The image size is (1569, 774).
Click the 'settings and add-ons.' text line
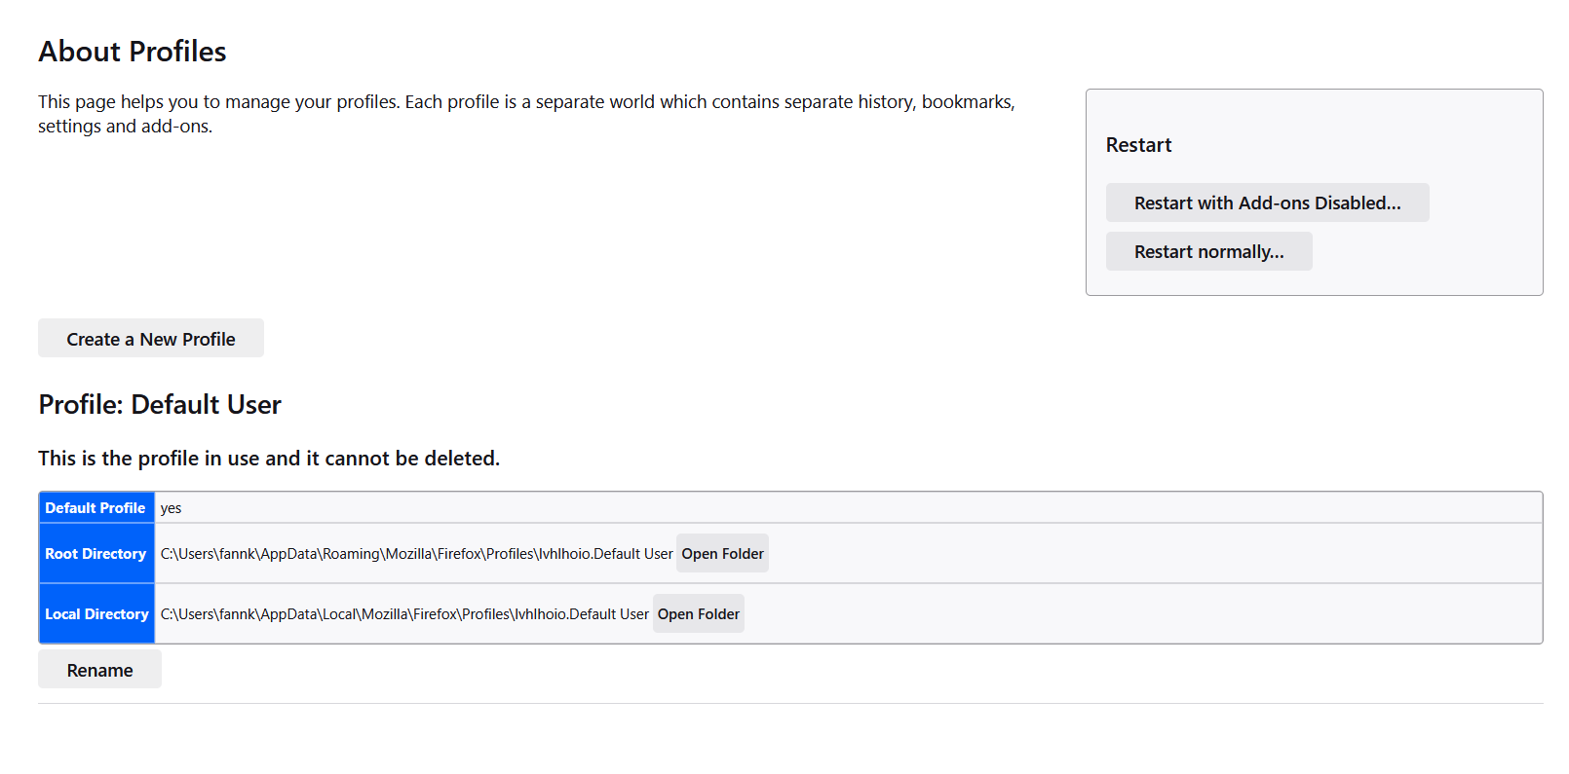125,127
